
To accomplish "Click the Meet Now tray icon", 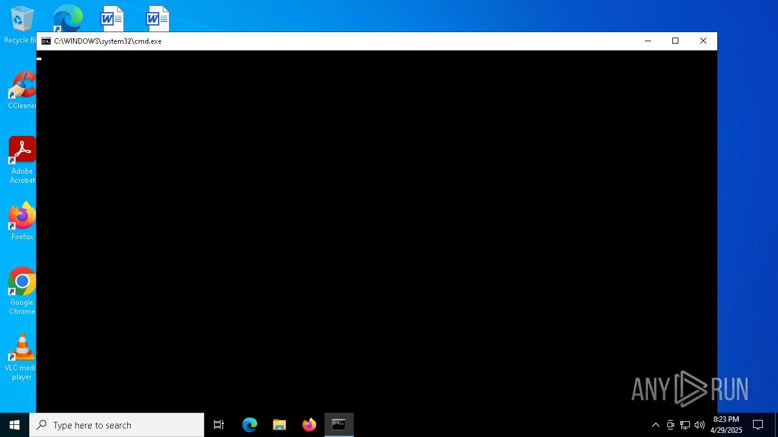I will pyautogui.click(x=670, y=425).
